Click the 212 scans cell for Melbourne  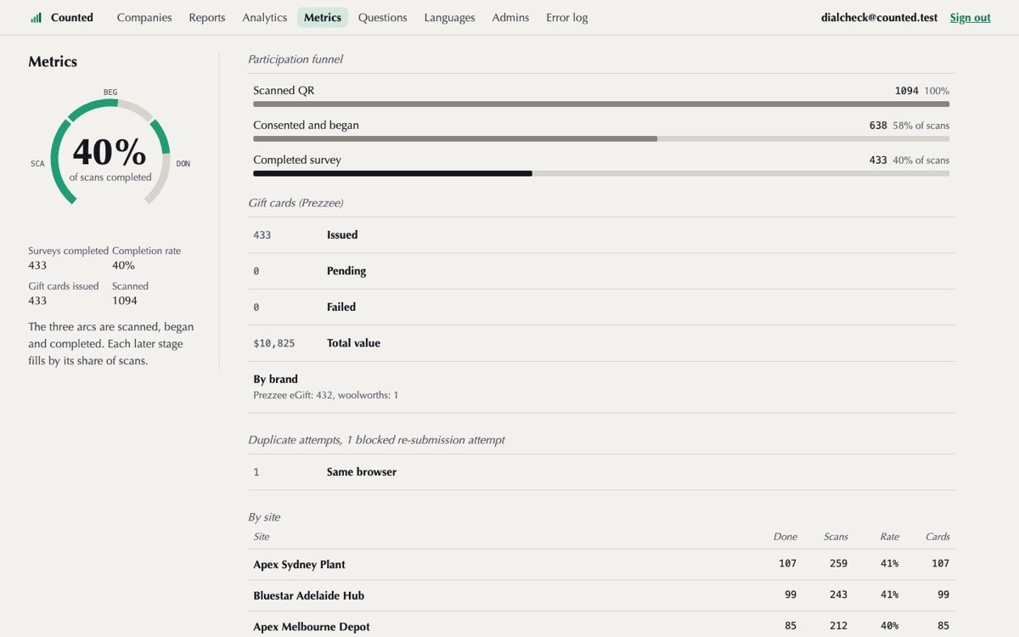839,627
